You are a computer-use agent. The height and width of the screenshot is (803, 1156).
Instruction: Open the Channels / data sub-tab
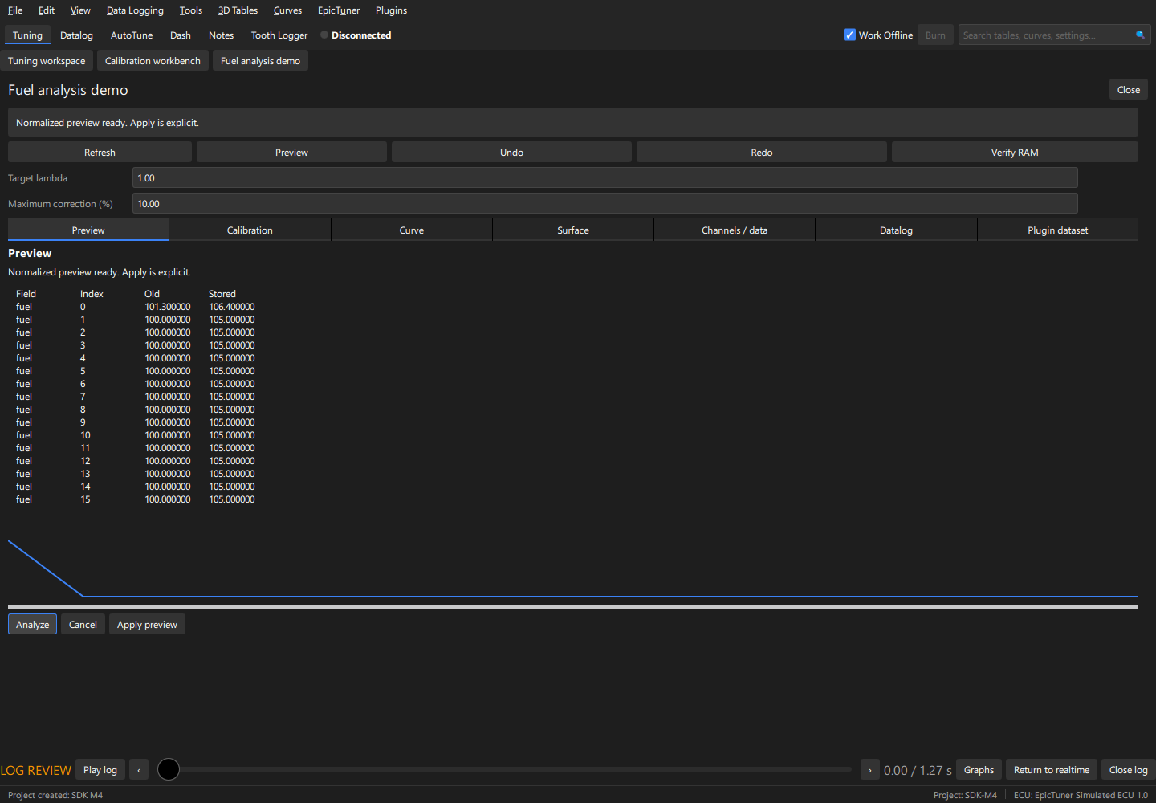pyautogui.click(x=735, y=230)
